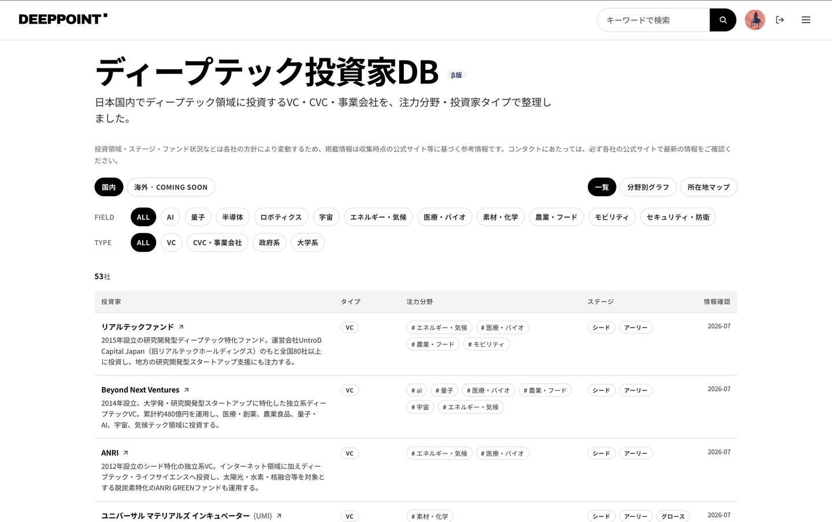Screen dimensions: 832x522
Task: Select the ALL filter in TYPE row
Action: point(143,242)
